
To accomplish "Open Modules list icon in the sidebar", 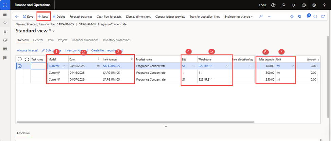I will point(5,58).
